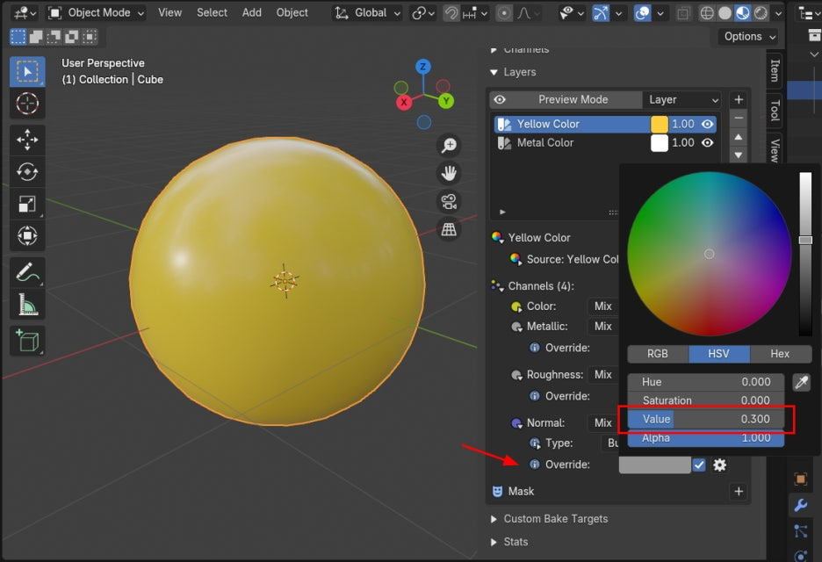Open the Add menu
The height and width of the screenshot is (562, 822).
tap(252, 13)
